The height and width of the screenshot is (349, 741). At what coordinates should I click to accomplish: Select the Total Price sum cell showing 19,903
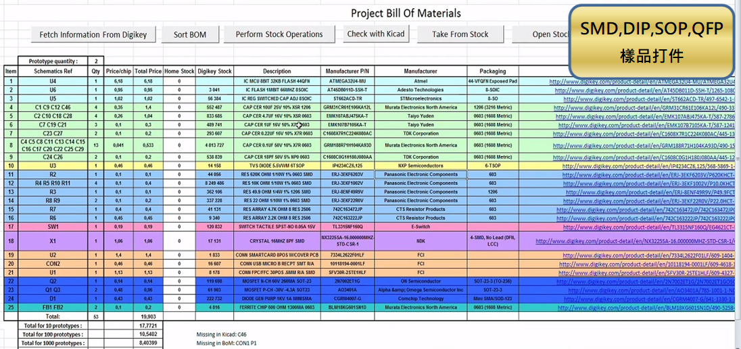click(147, 315)
